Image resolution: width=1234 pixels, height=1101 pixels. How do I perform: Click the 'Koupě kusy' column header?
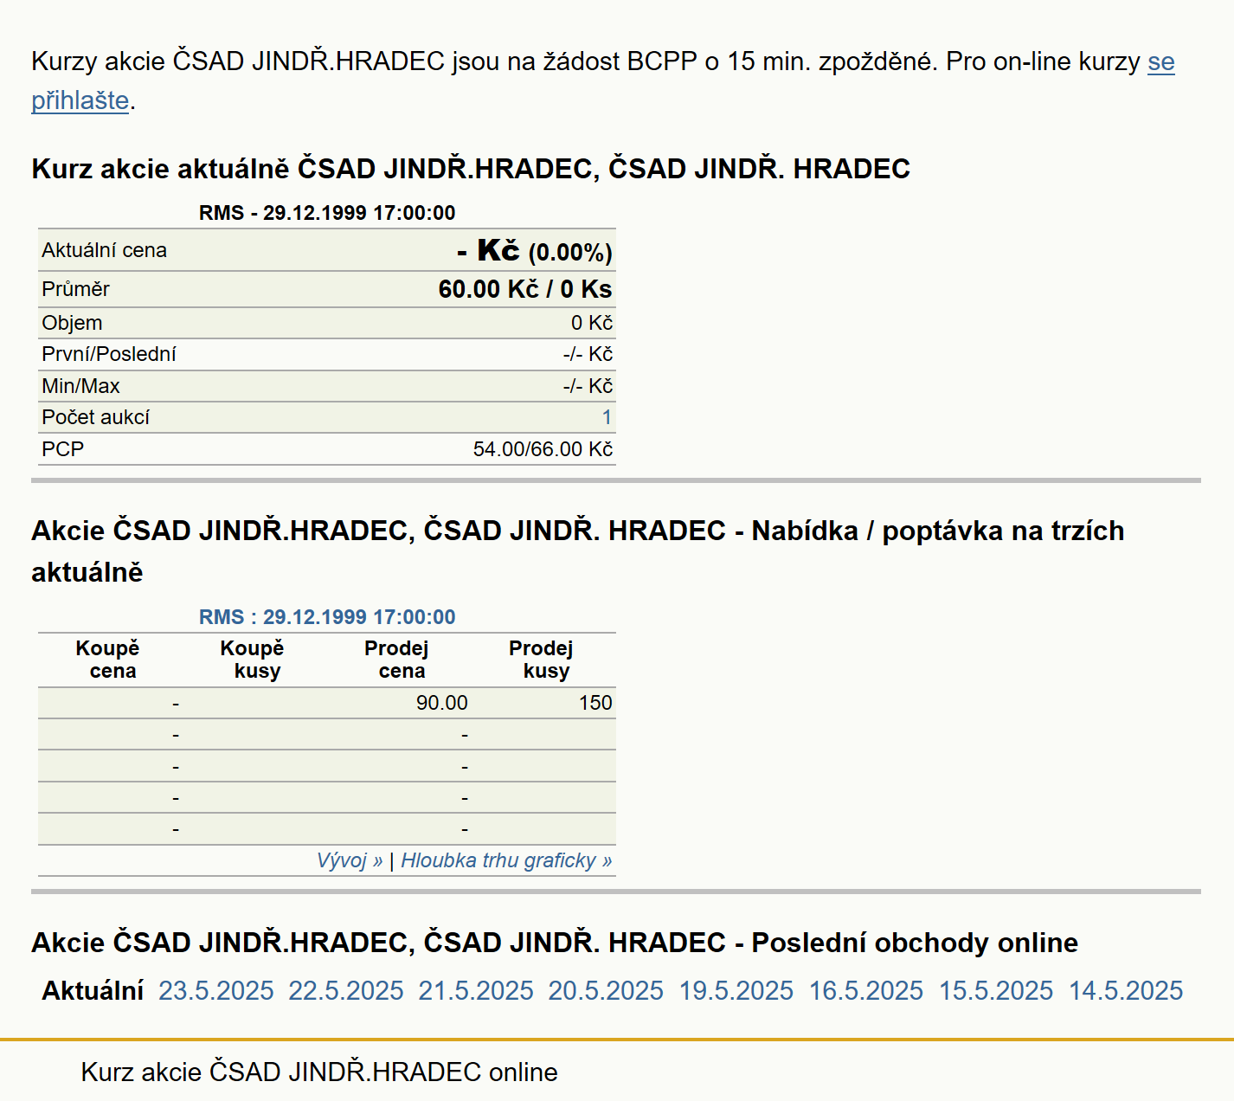point(253,660)
